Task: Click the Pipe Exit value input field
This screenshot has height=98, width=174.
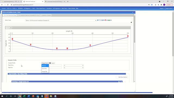Action: click(55, 68)
